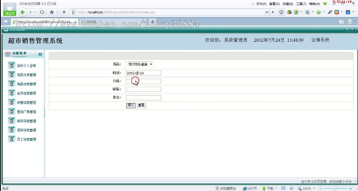Open 销售信息管理 in the sidebar
This screenshot has width=358, height=191.
tap(27, 102)
